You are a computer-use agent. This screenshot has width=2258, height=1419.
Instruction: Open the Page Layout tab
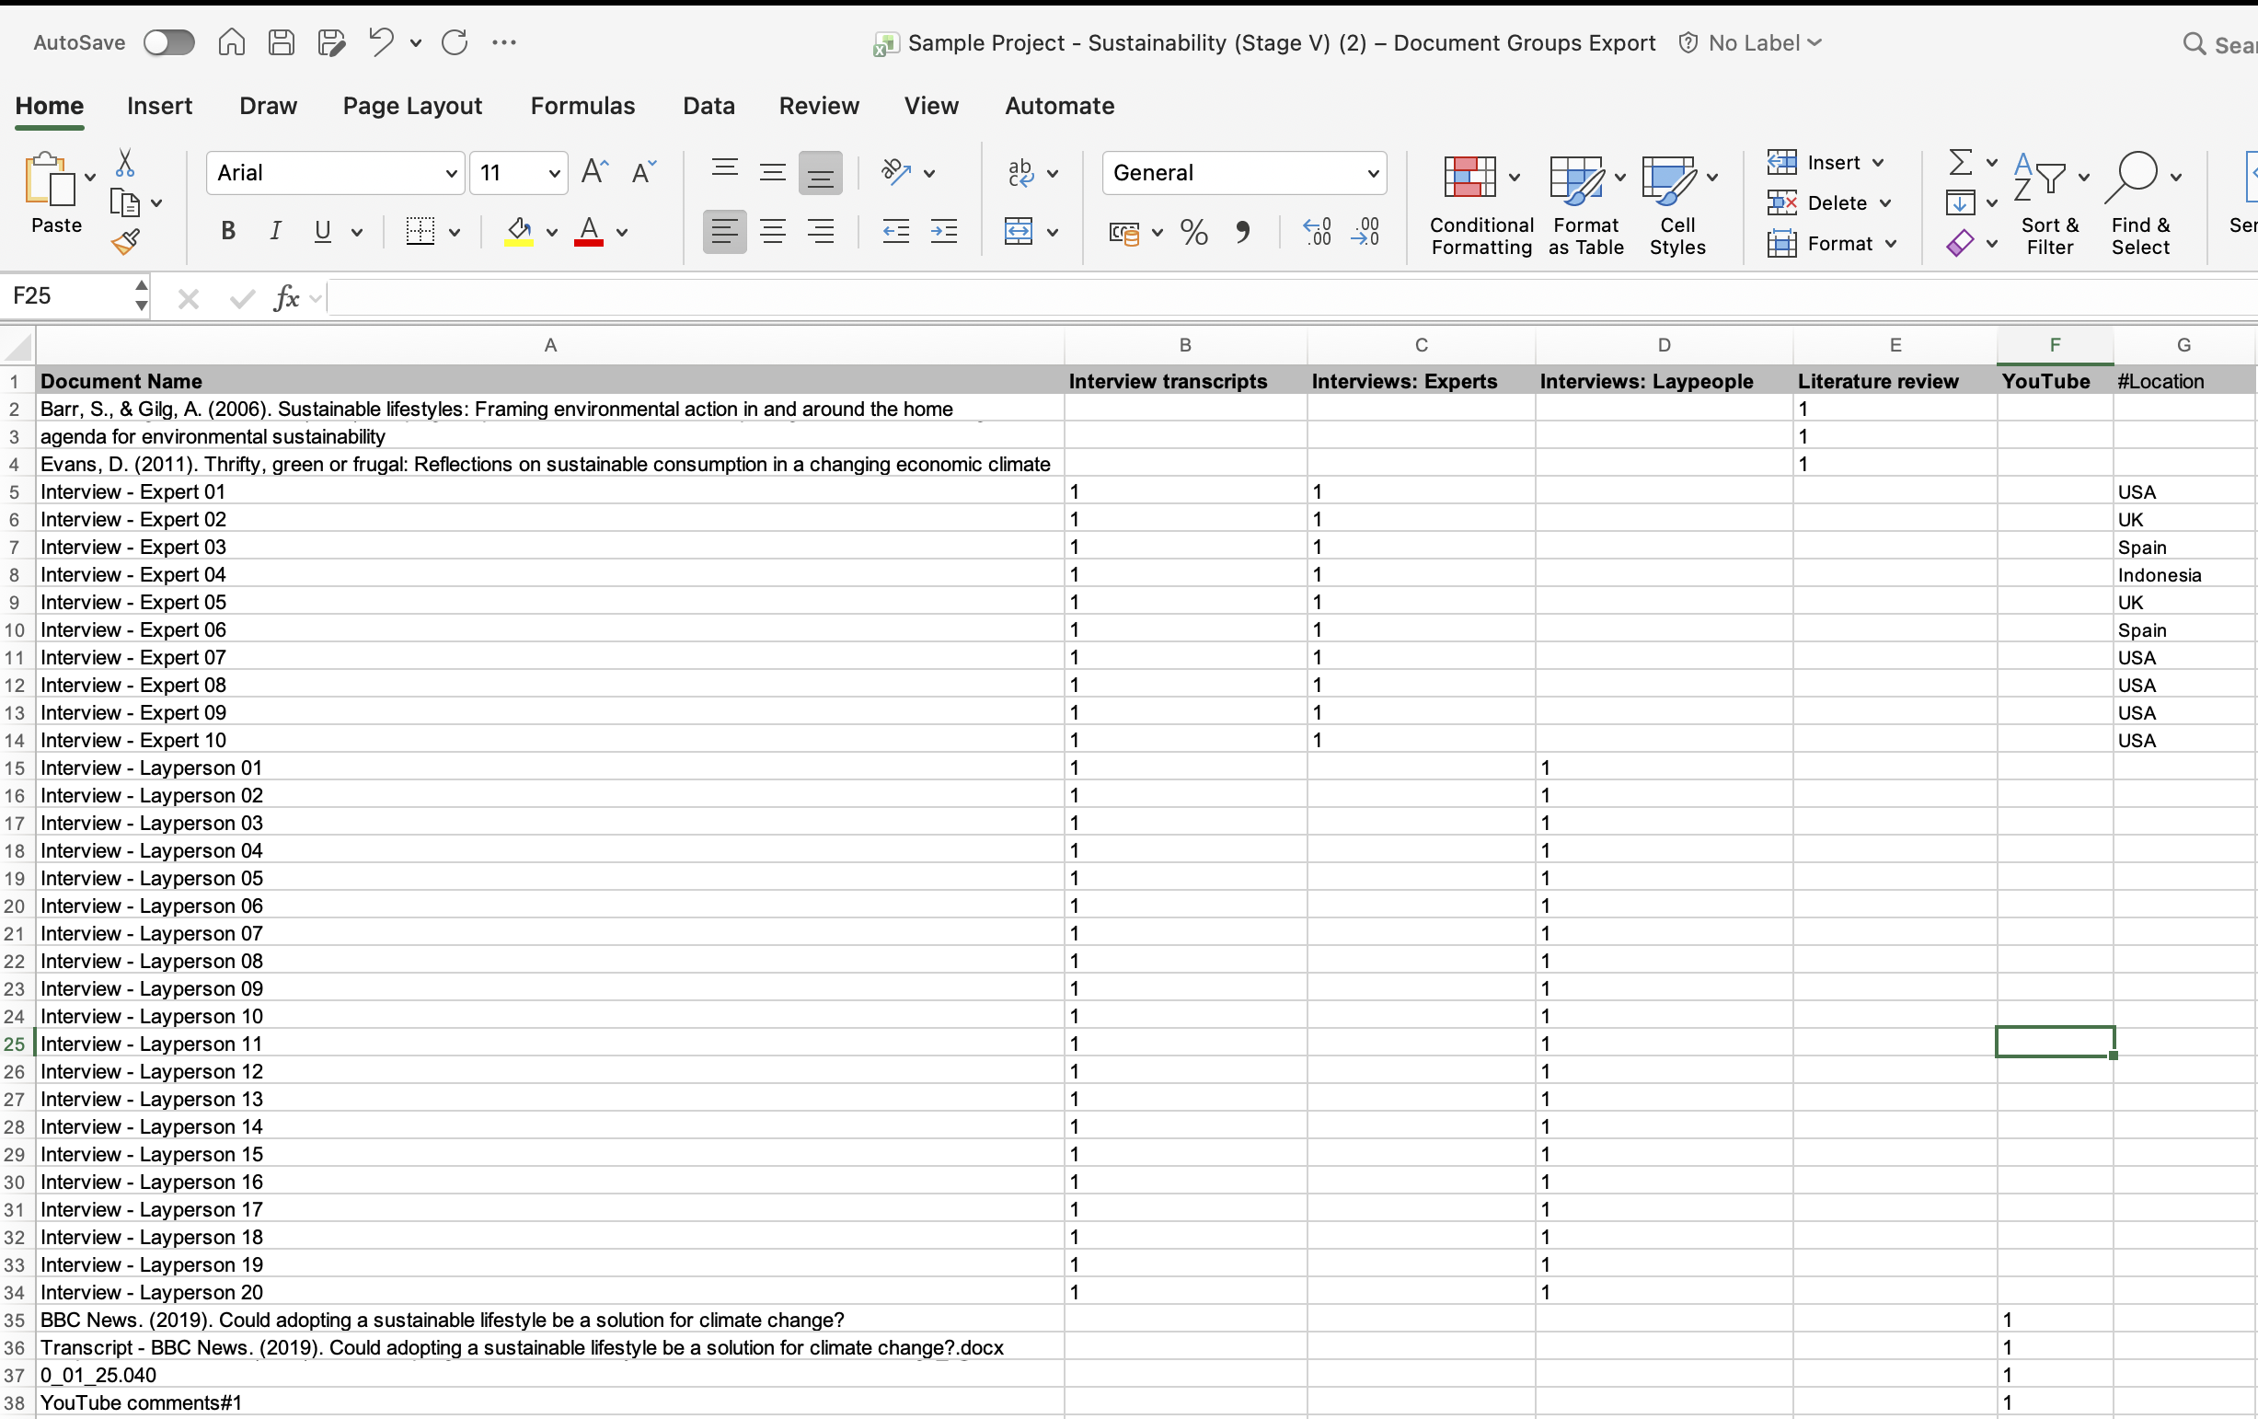click(411, 106)
